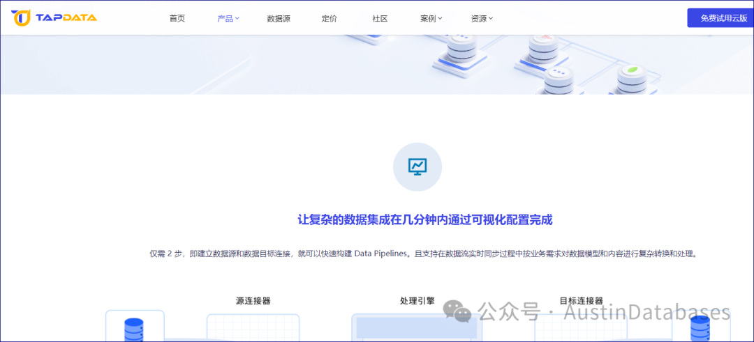Visit the 社区 community page
This screenshot has width=754, height=342.
click(x=380, y=19)
